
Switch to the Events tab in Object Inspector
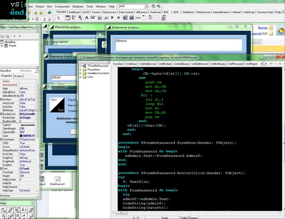18,76
